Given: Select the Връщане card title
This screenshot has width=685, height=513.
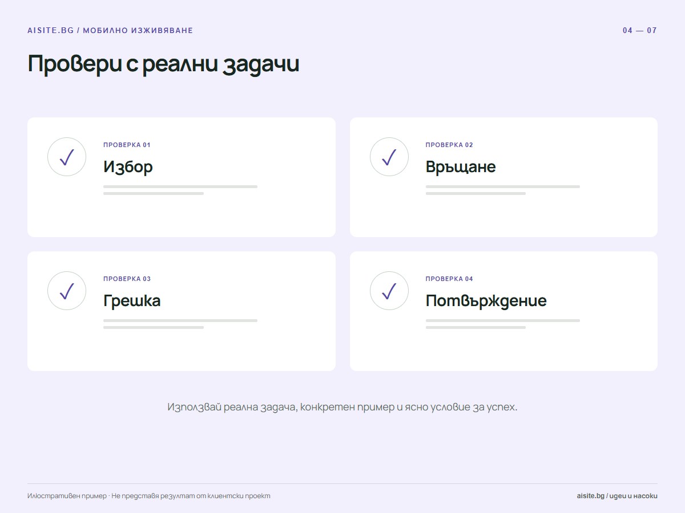Looking at the screenshot, I should coord(461,167).
